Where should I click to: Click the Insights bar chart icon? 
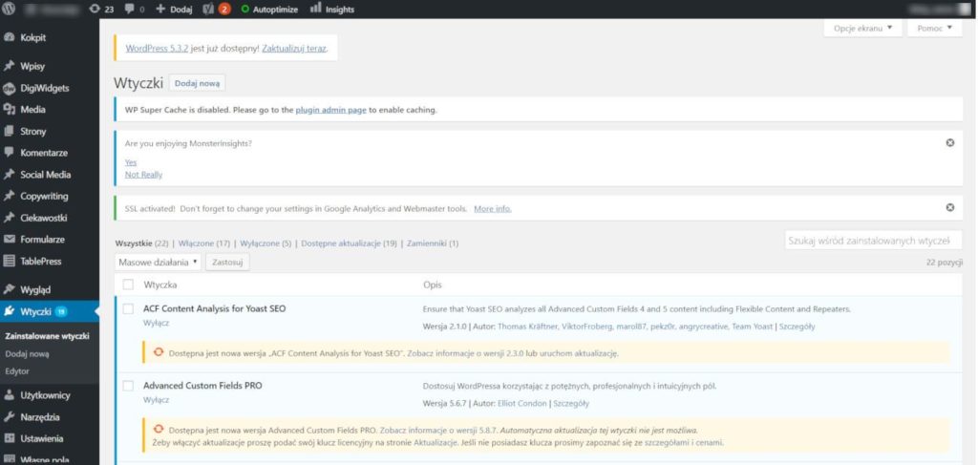pos(315,10)
